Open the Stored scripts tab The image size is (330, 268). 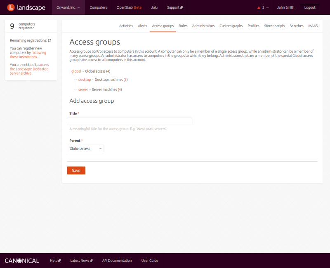274,26
